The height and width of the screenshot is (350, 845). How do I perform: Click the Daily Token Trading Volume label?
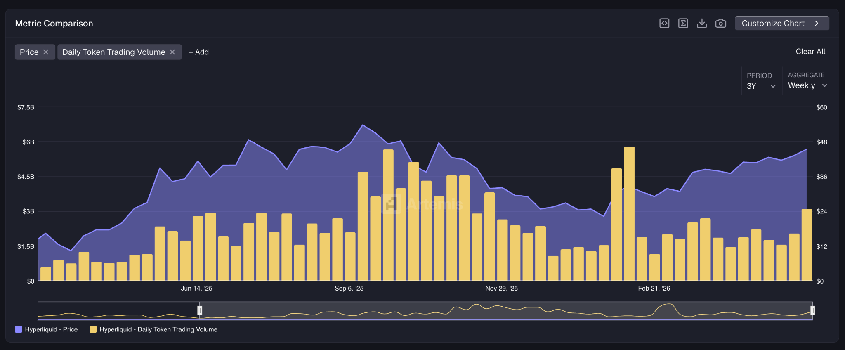[x=114, y=52]
